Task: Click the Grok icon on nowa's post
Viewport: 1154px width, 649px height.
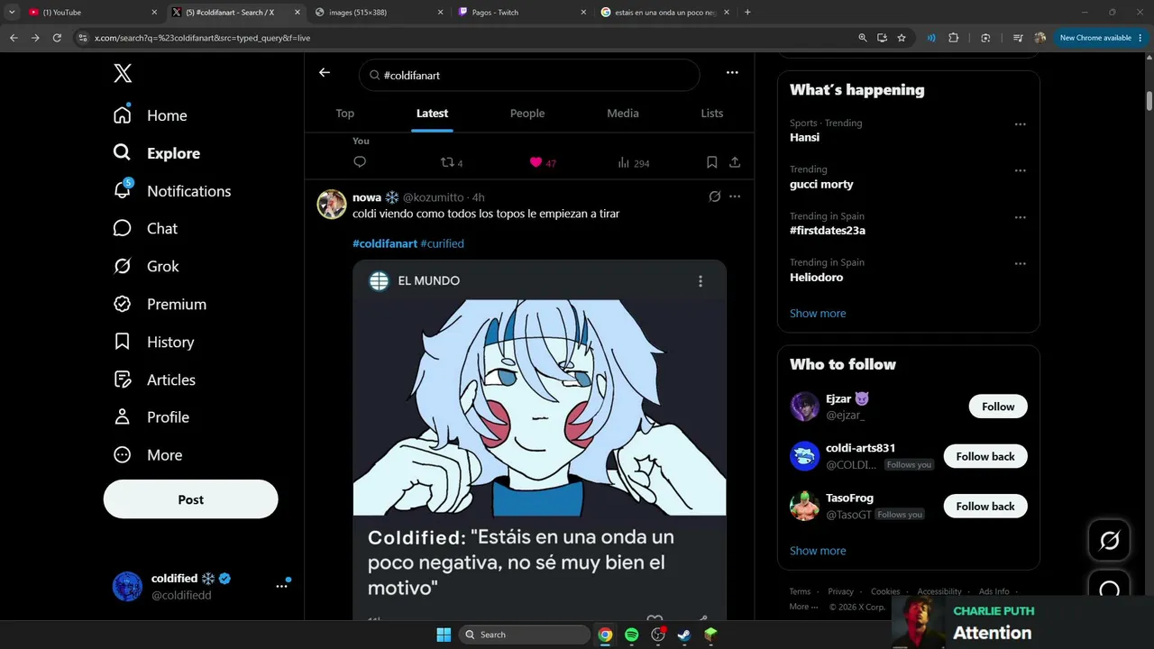Action: coord(715,197)
